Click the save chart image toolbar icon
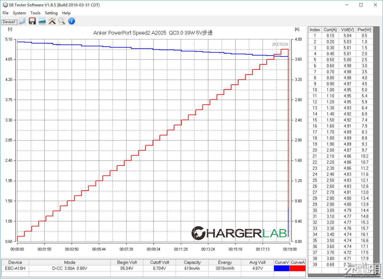The image size is (383, 279). tap(42, 21)
